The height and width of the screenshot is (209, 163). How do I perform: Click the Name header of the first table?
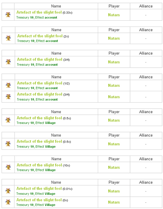56,6
